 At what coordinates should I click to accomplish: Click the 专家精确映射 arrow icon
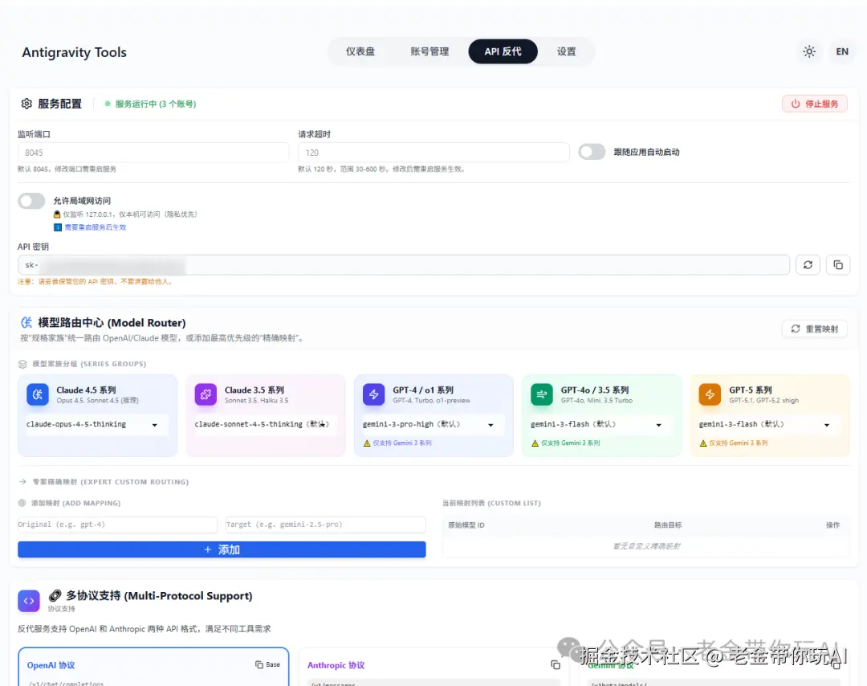coord(22,482)
